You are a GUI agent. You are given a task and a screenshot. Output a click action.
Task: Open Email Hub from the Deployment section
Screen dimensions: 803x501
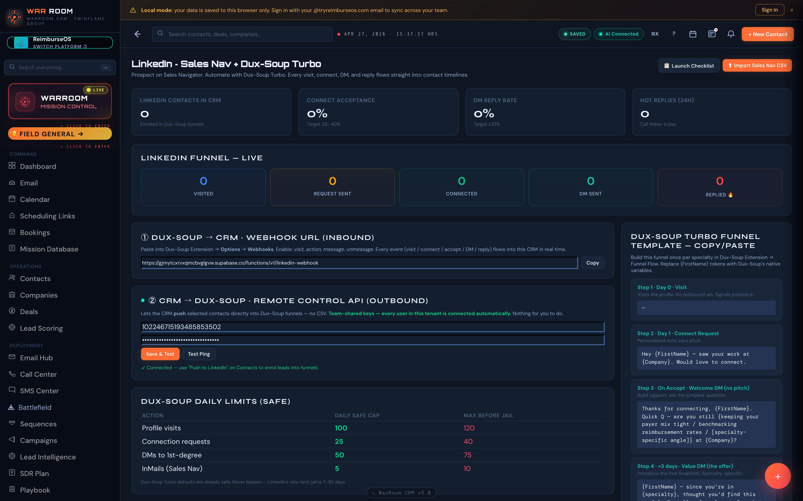point(12,357)
